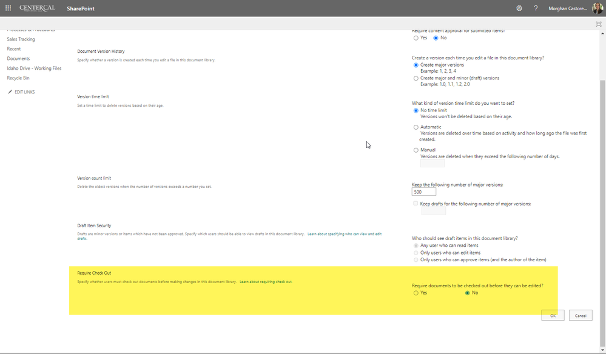Select Yes for Require Check Out
The height and width of the screenshot is (354, 606).
click(x=416, y=293)
